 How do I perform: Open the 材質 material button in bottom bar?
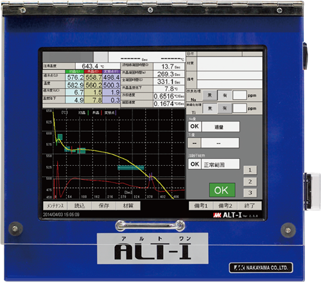(128, 206)
